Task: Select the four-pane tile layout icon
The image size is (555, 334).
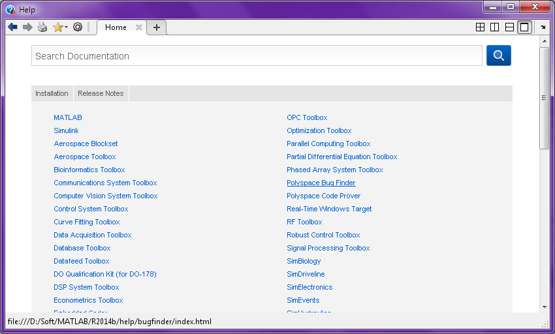Action: click(480, 27)
